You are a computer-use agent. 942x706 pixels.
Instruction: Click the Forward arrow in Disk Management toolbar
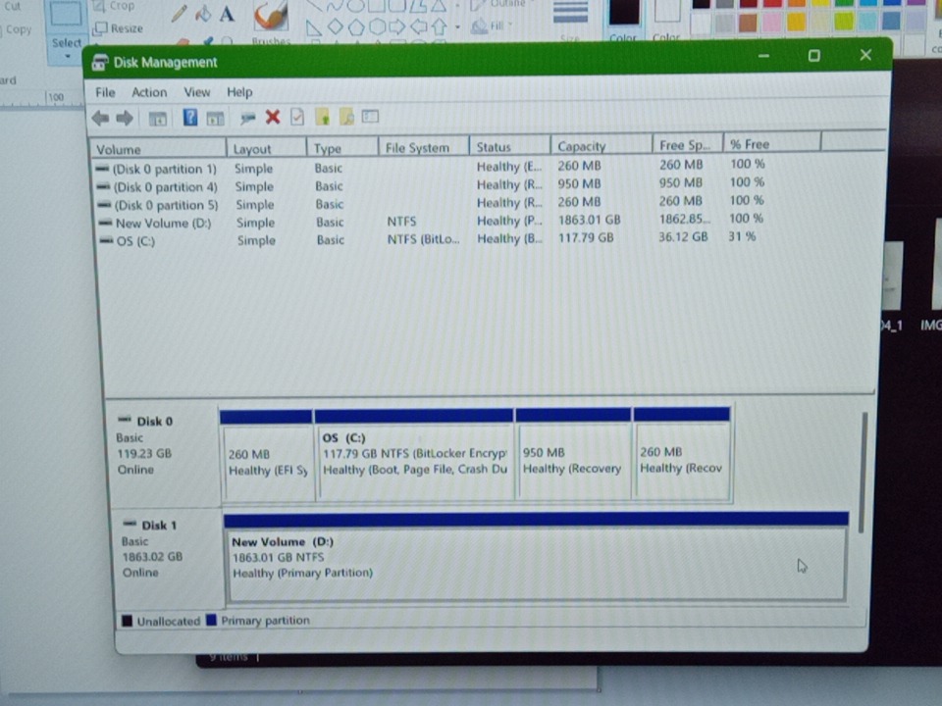pos(125,119)
